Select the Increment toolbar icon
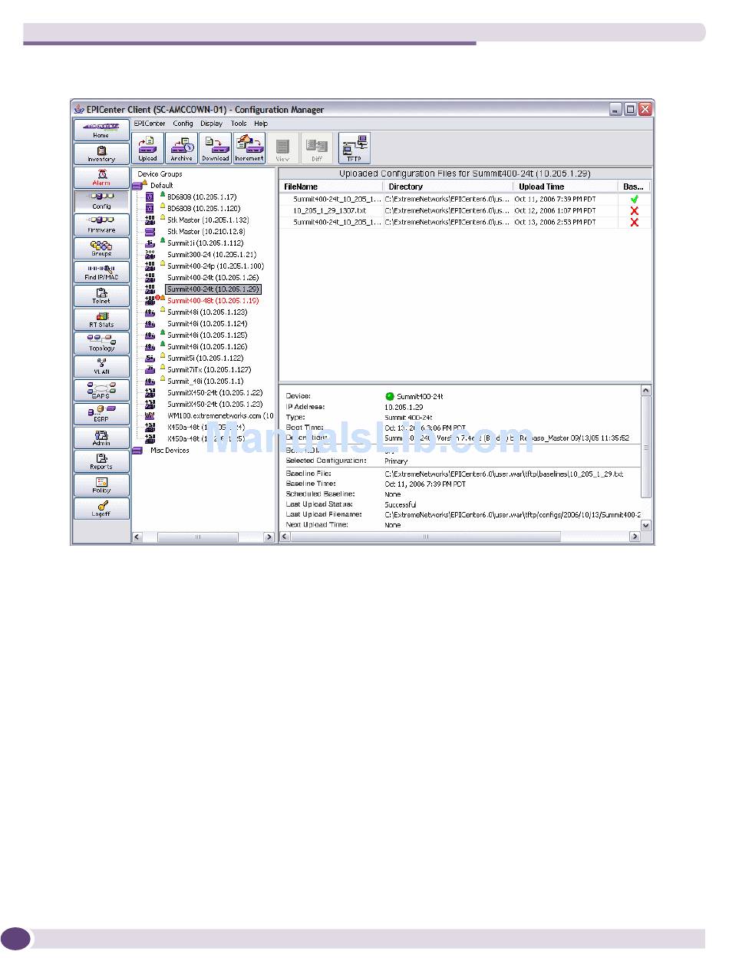 pyautogui.click(x=249, y=148)
